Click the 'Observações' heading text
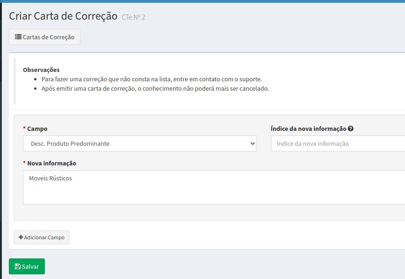Viewport: 405px width, 279px height. 41,70
